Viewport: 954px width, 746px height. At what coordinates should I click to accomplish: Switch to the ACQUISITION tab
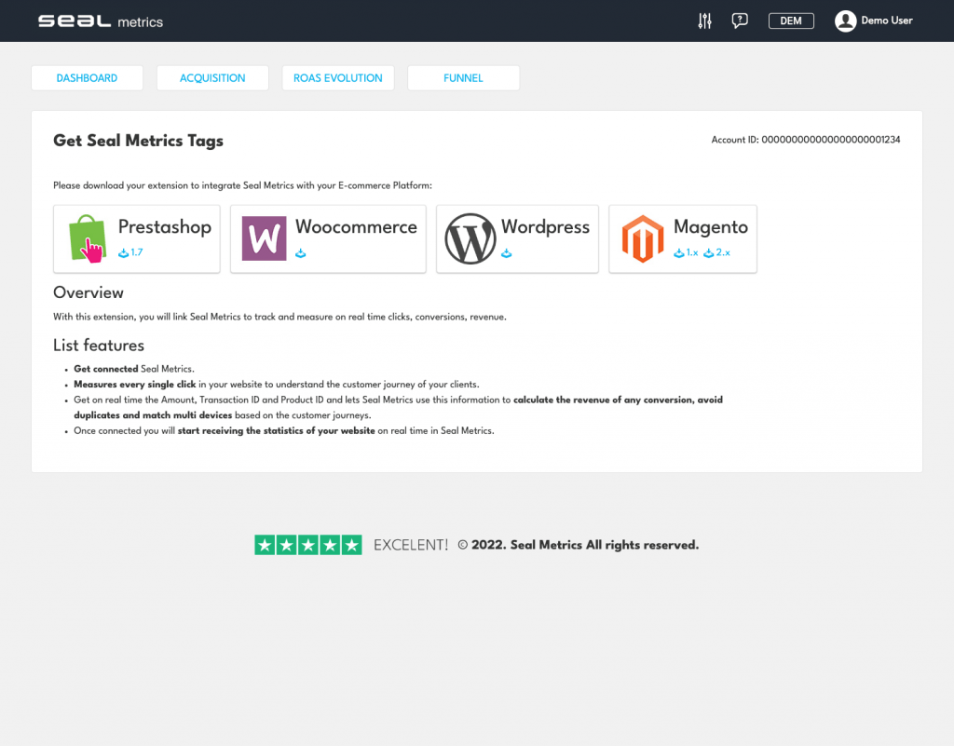pos(212,78)
